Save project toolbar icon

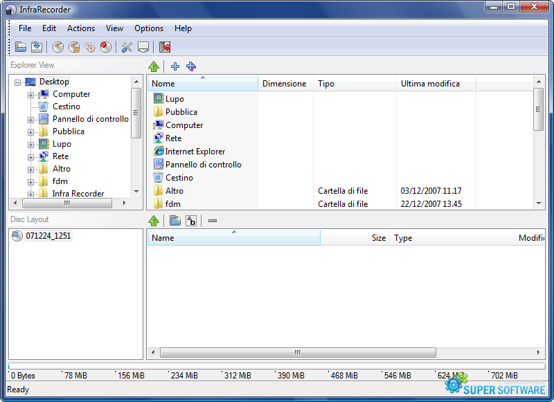coord(37,47)
